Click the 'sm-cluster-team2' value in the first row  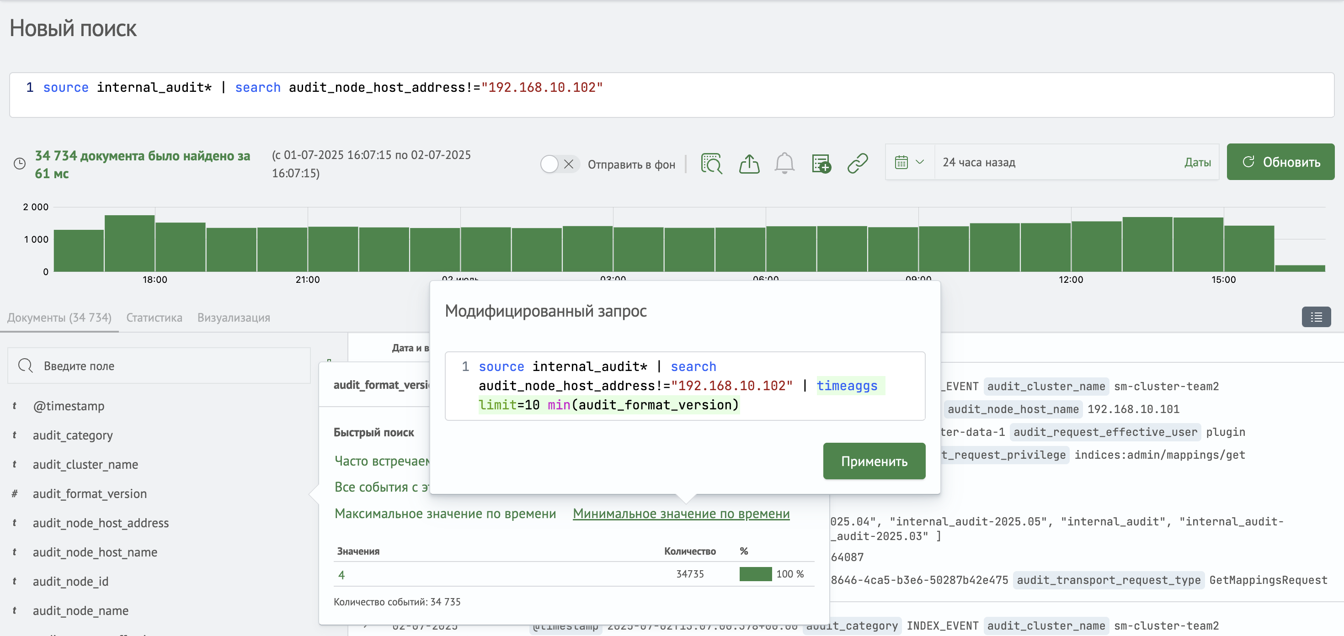[1166, 386]
